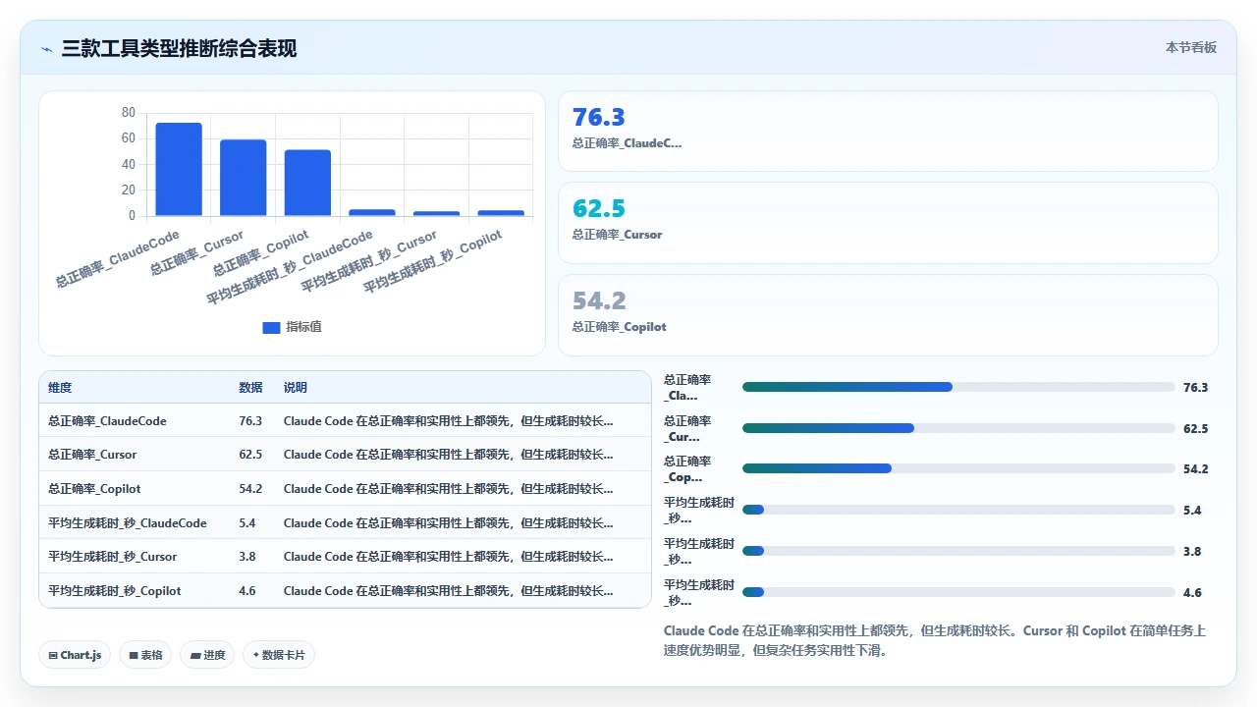This screenshot has width=1257, height=707.
Task: Click the 数据 column header
Action: 250,388
